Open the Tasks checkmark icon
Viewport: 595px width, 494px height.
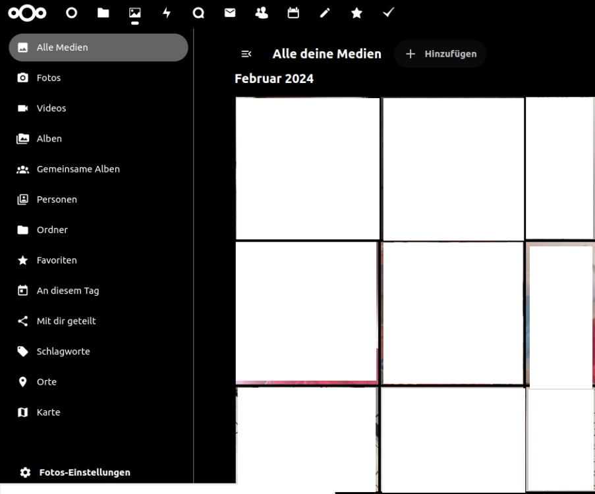(x=388, y=13)
